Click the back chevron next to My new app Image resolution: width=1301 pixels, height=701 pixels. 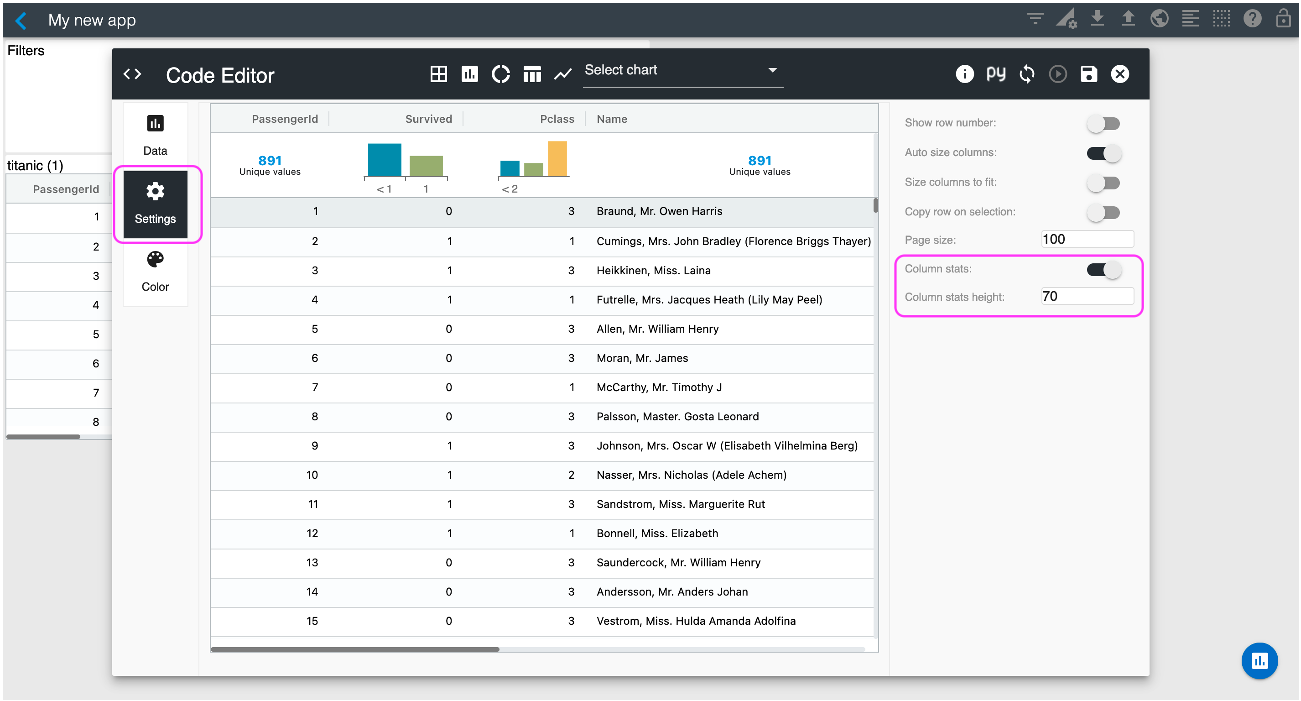21,20
